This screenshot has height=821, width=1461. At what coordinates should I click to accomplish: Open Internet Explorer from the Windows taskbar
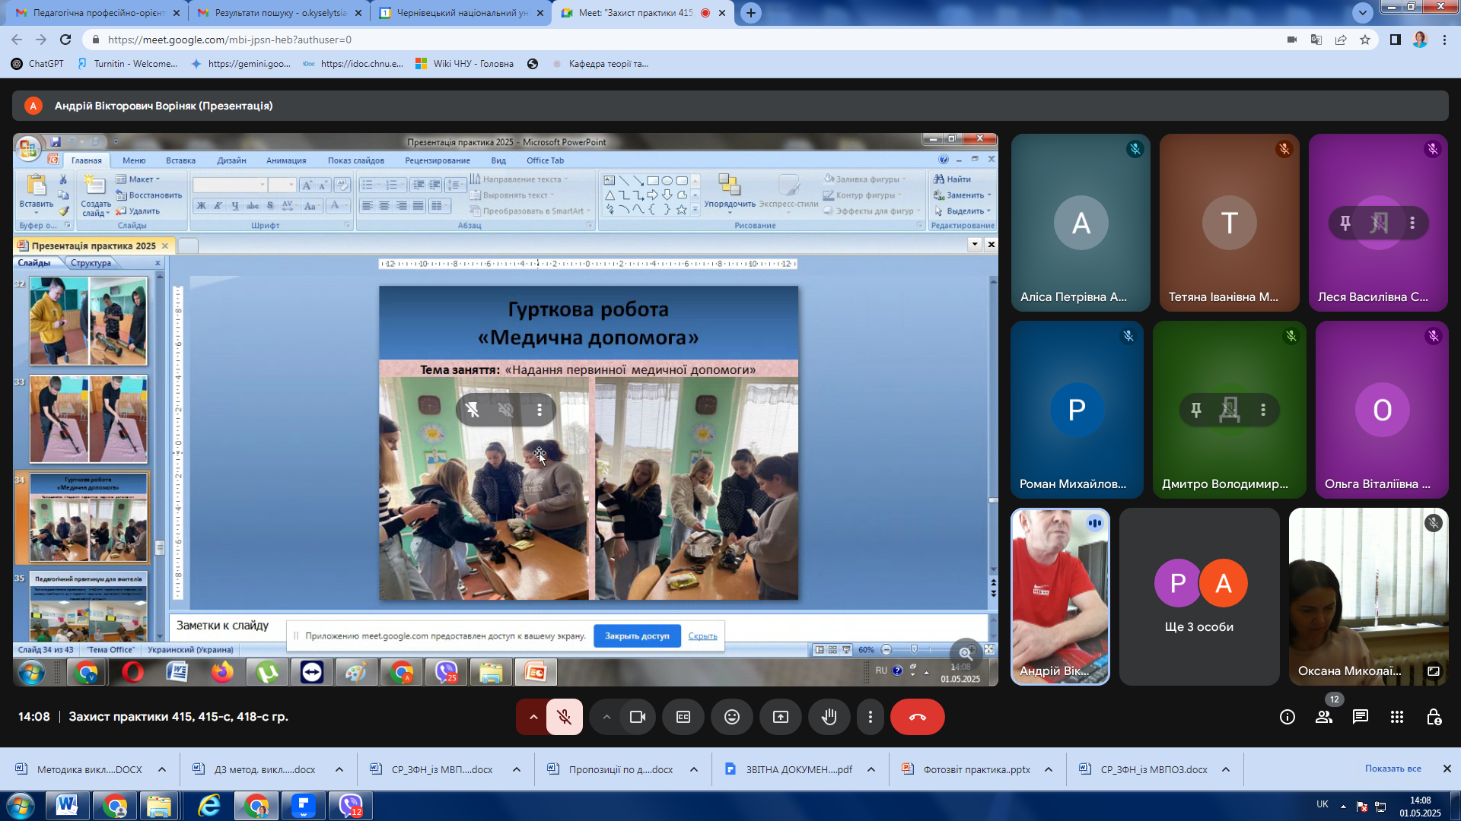coord(208,806)
